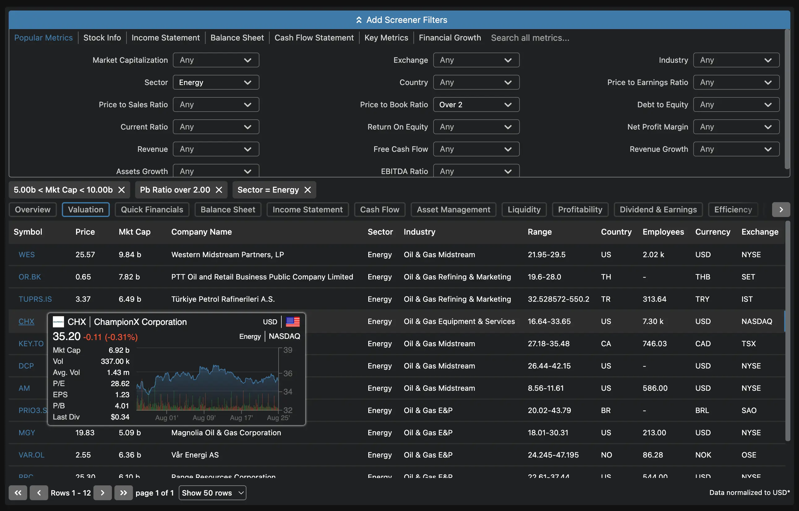The image size is (799, 511).
Task: Open the Sector dropdown showing Energy
Action: click(x=216, y=82)
